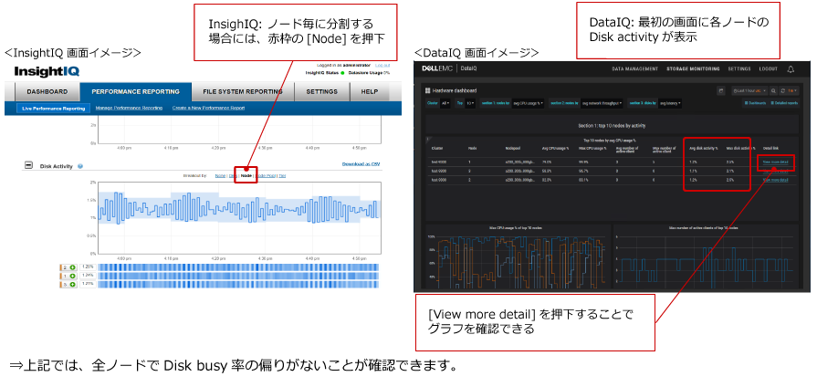Click the 'Section 1: top 10 nodes by activity' header
This screenshot has height=387, width=817.
(x=613, y=126)
